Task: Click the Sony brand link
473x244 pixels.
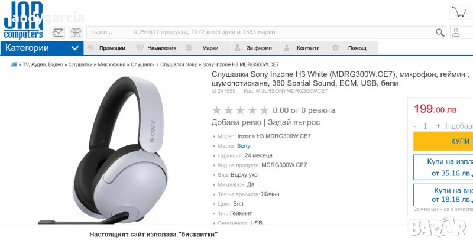Action: pyautogui.click(x=244, y=146)
